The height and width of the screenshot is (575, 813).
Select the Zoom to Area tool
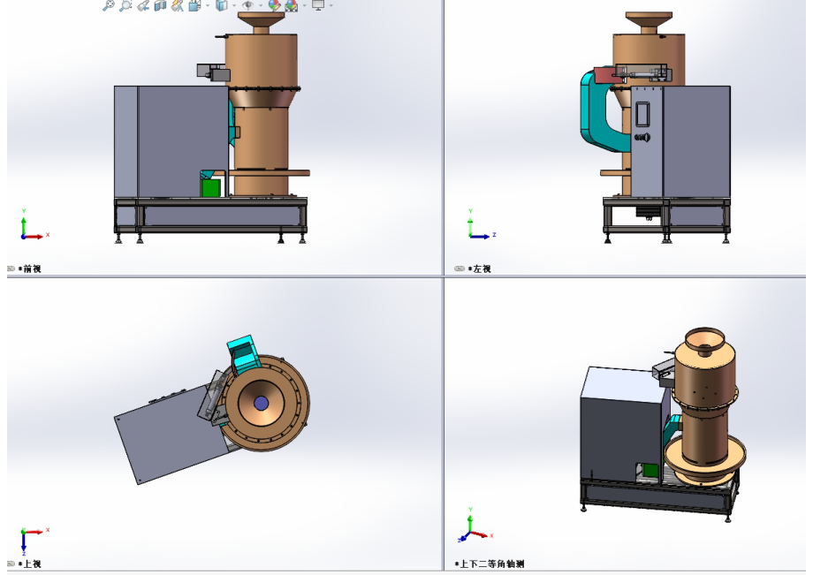click(x=125, y=5)
